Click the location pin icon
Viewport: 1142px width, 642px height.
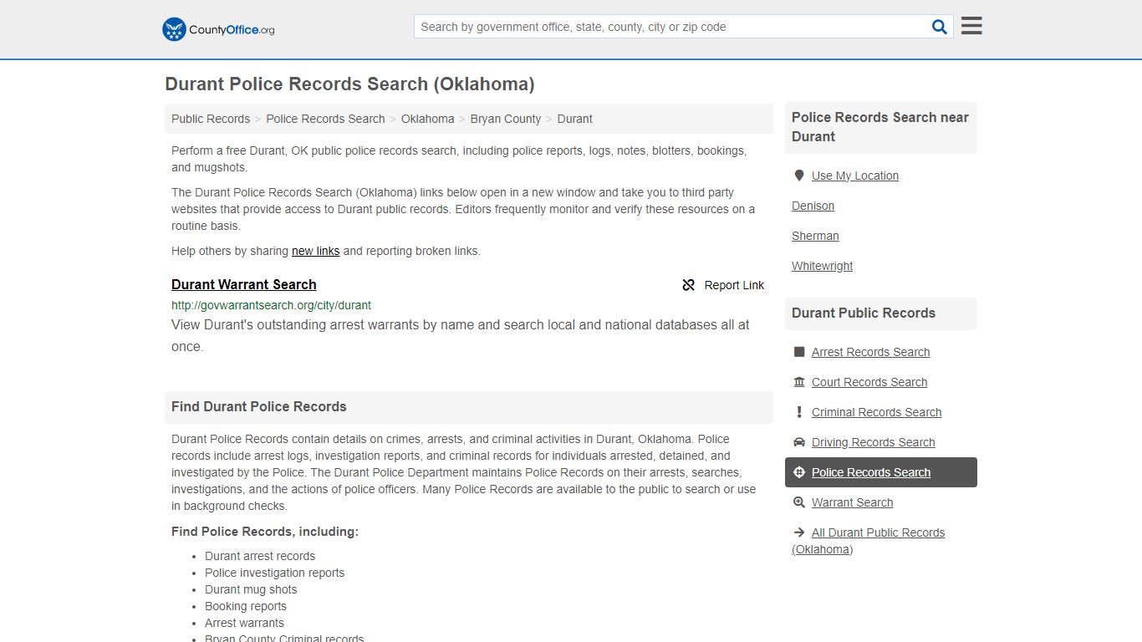pos(799,176)
